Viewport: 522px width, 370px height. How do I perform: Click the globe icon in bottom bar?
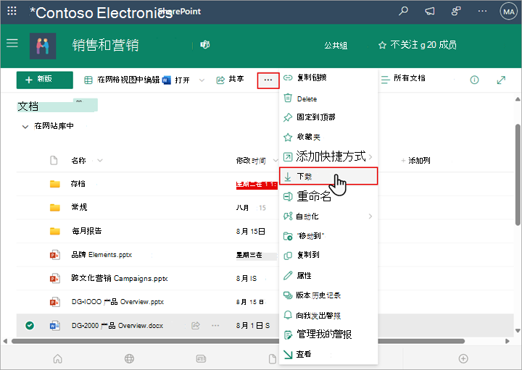129,358
